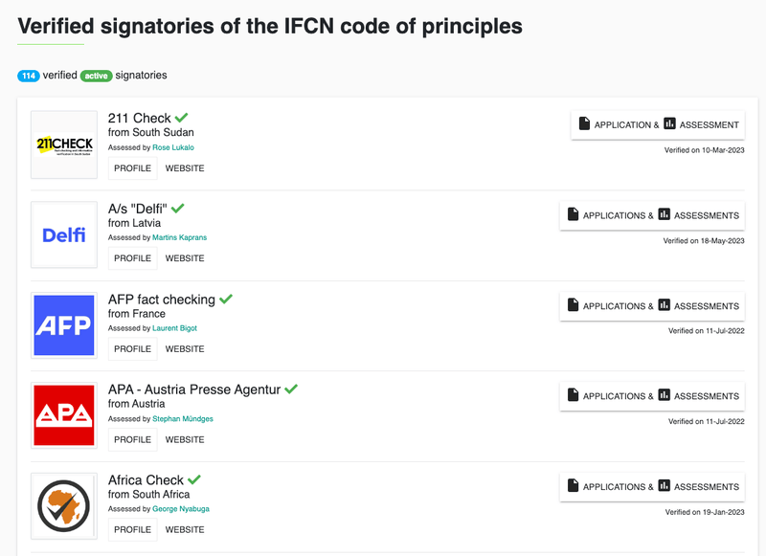
Task: Click the 211 Check logo thumbnail
Action: [64, 145]
